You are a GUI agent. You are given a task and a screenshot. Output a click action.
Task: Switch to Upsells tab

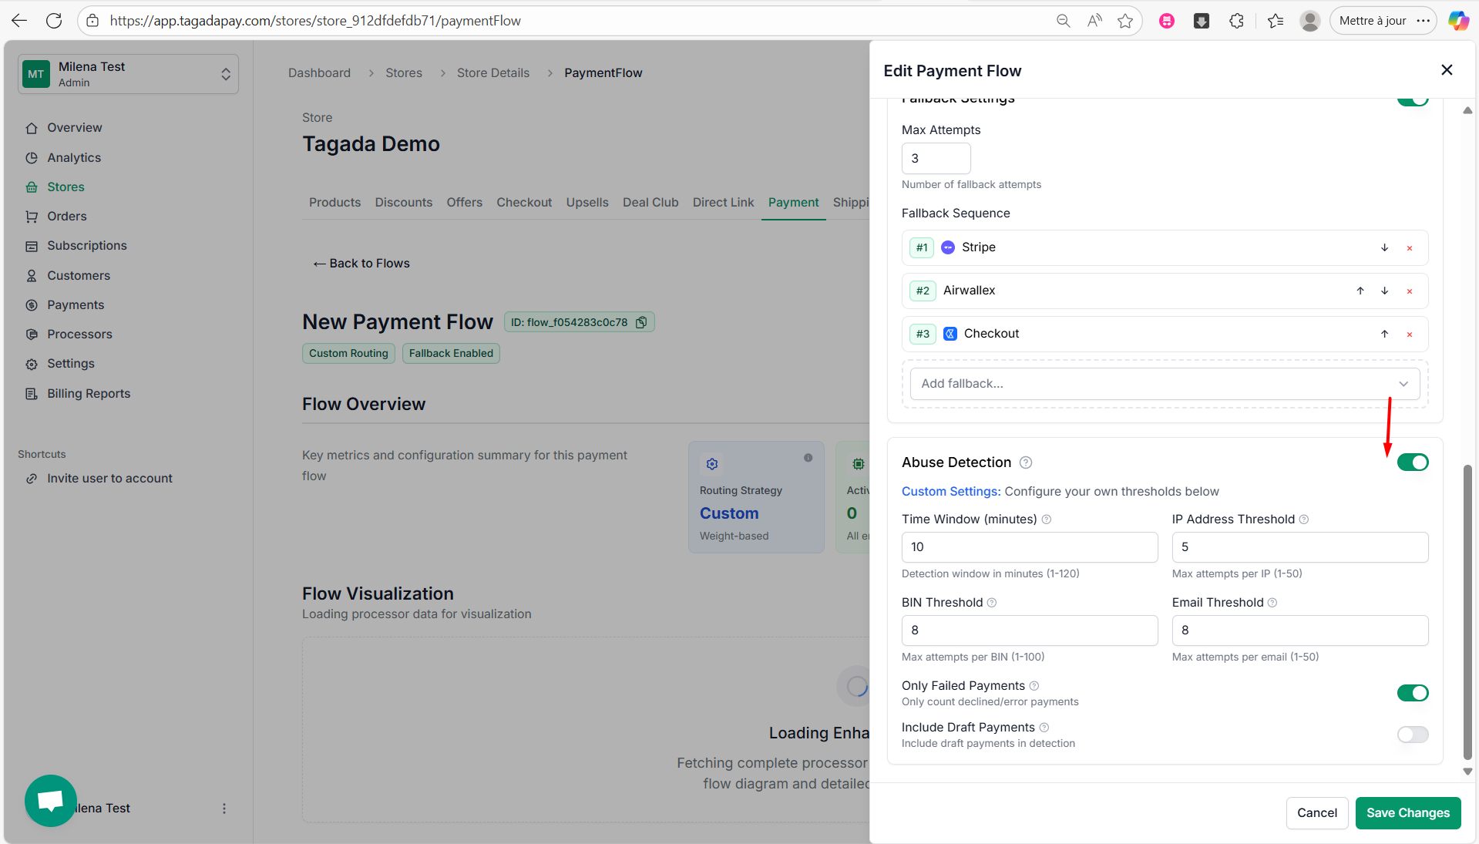click(587, 203)
